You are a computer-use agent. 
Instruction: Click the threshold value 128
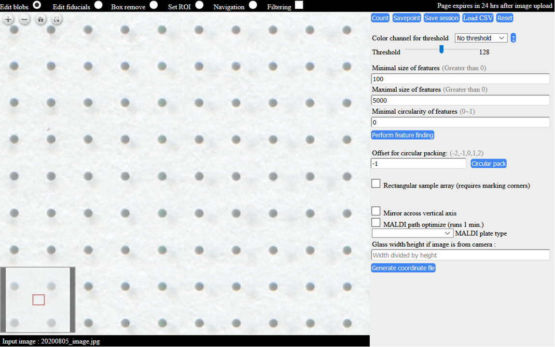(484, 53)
